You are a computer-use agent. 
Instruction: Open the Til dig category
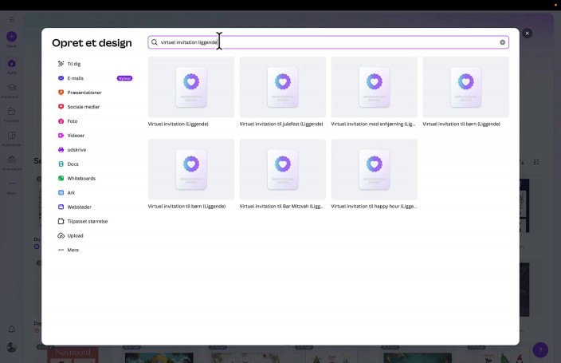pyautogui.click(x=73, y=64)
